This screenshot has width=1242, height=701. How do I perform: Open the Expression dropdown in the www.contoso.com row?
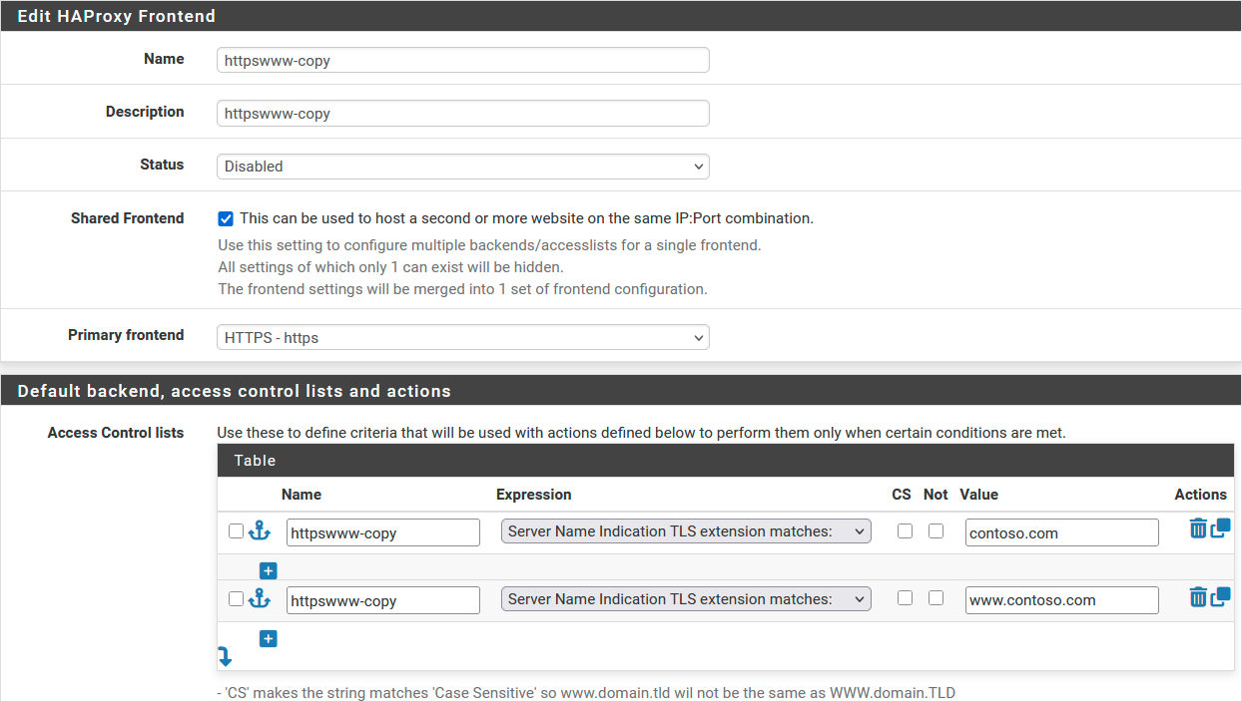click(686, 599)
